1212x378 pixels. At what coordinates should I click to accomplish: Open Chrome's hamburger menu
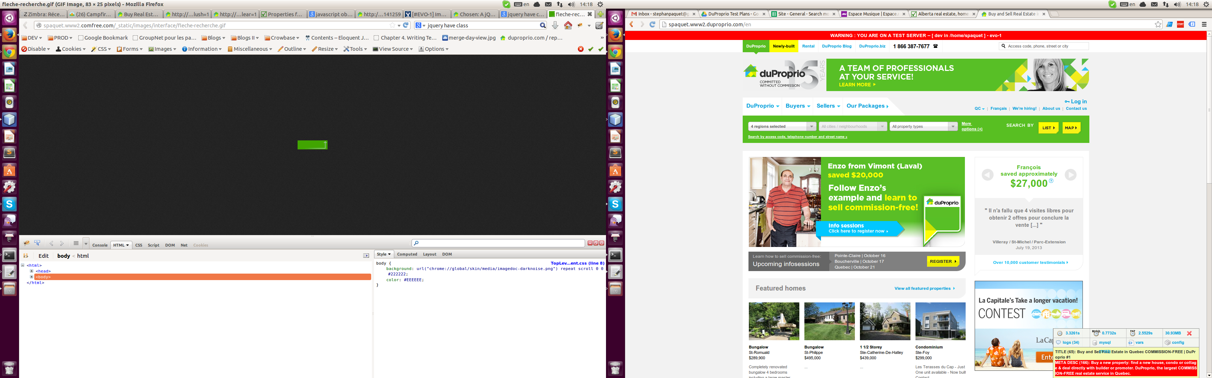click(1204, 24)
